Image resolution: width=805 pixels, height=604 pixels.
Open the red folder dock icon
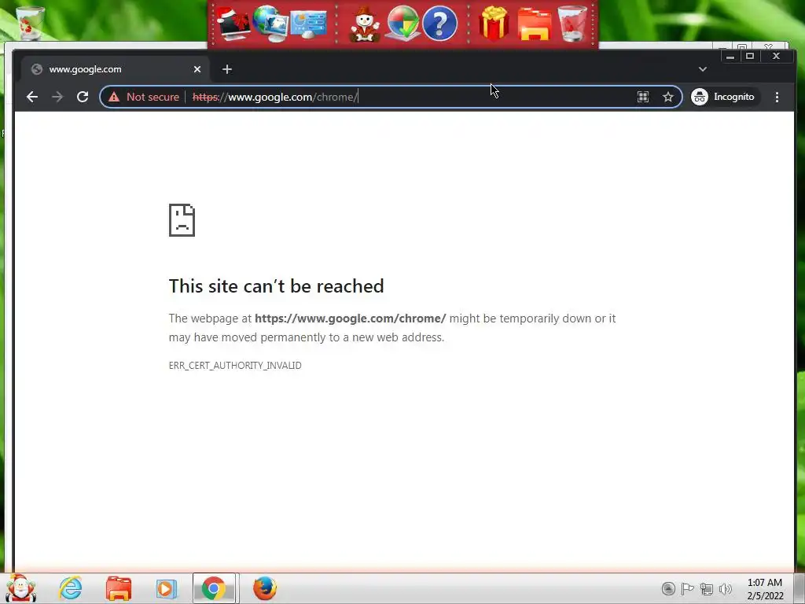click(x=535, y=24)
